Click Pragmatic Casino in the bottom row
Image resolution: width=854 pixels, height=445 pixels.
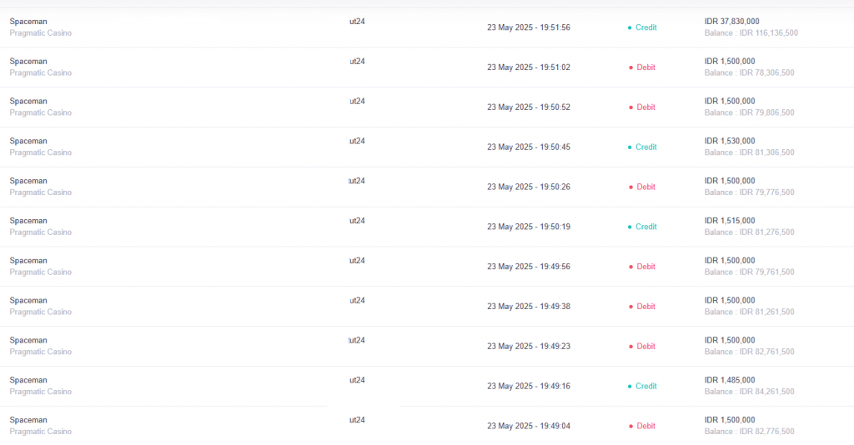pos(40,432)
